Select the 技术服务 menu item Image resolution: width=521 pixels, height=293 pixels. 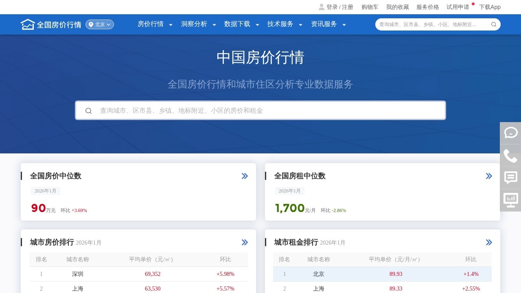point(280,24)
